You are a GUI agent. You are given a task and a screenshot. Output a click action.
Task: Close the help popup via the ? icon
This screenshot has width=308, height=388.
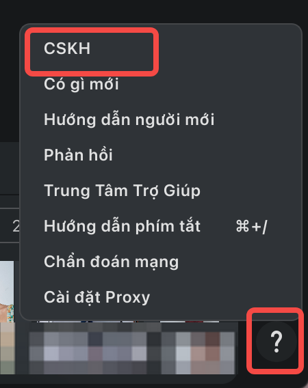[276, 342]
